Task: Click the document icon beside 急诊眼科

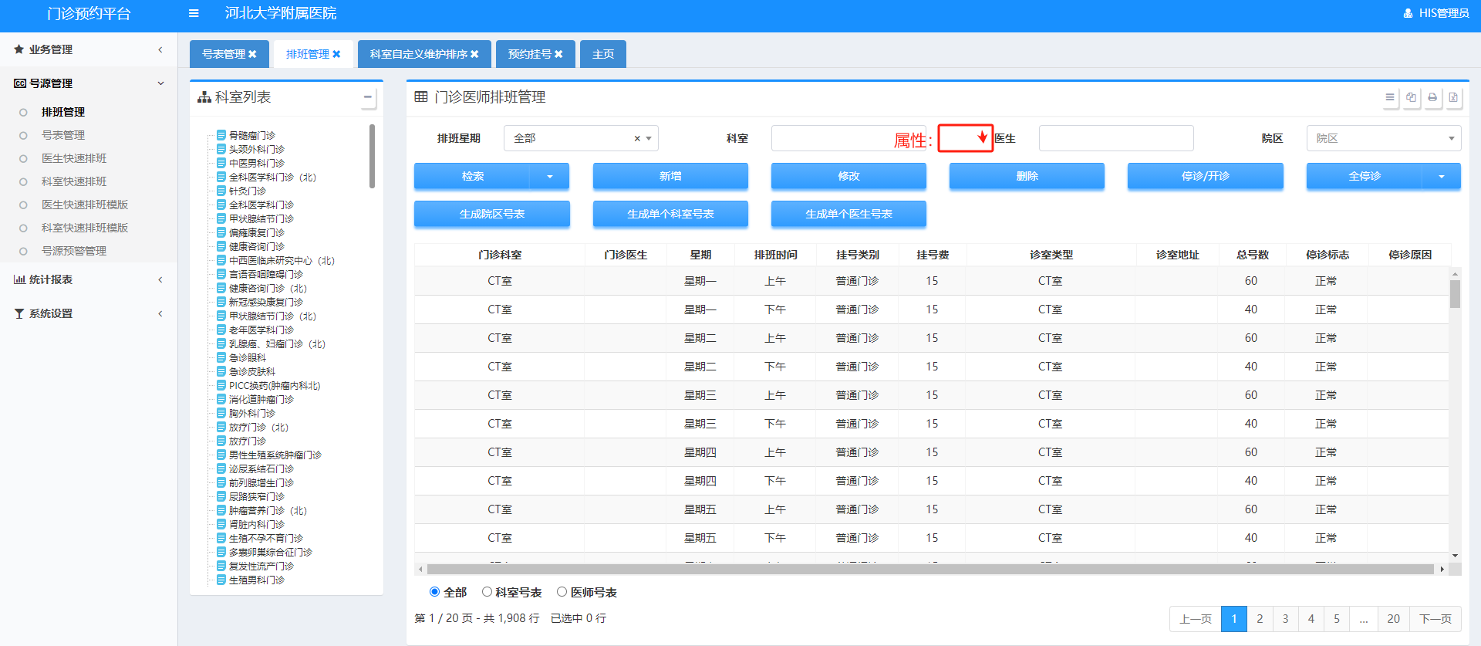Action: (x=221, y=357)
